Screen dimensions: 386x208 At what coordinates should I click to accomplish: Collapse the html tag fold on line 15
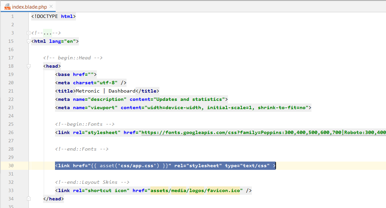click(x=28, y=41)
